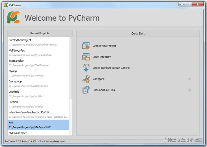The height and width of the screenshot is (147, 207).
Task: Open Docs and How-Tos label
Action: 104,90
